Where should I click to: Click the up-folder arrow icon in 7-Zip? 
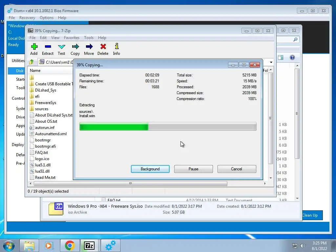(31, 62)
